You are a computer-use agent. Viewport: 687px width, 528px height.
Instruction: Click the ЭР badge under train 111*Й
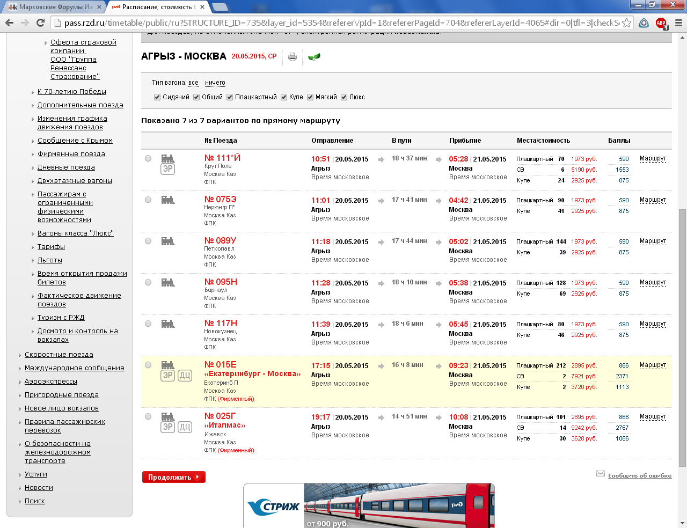(x=168, y=168)
